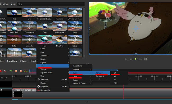Screen dimensions: 172x104
Task: Click the equalizer sliders effect icon
Action: [x=14, y=53]
